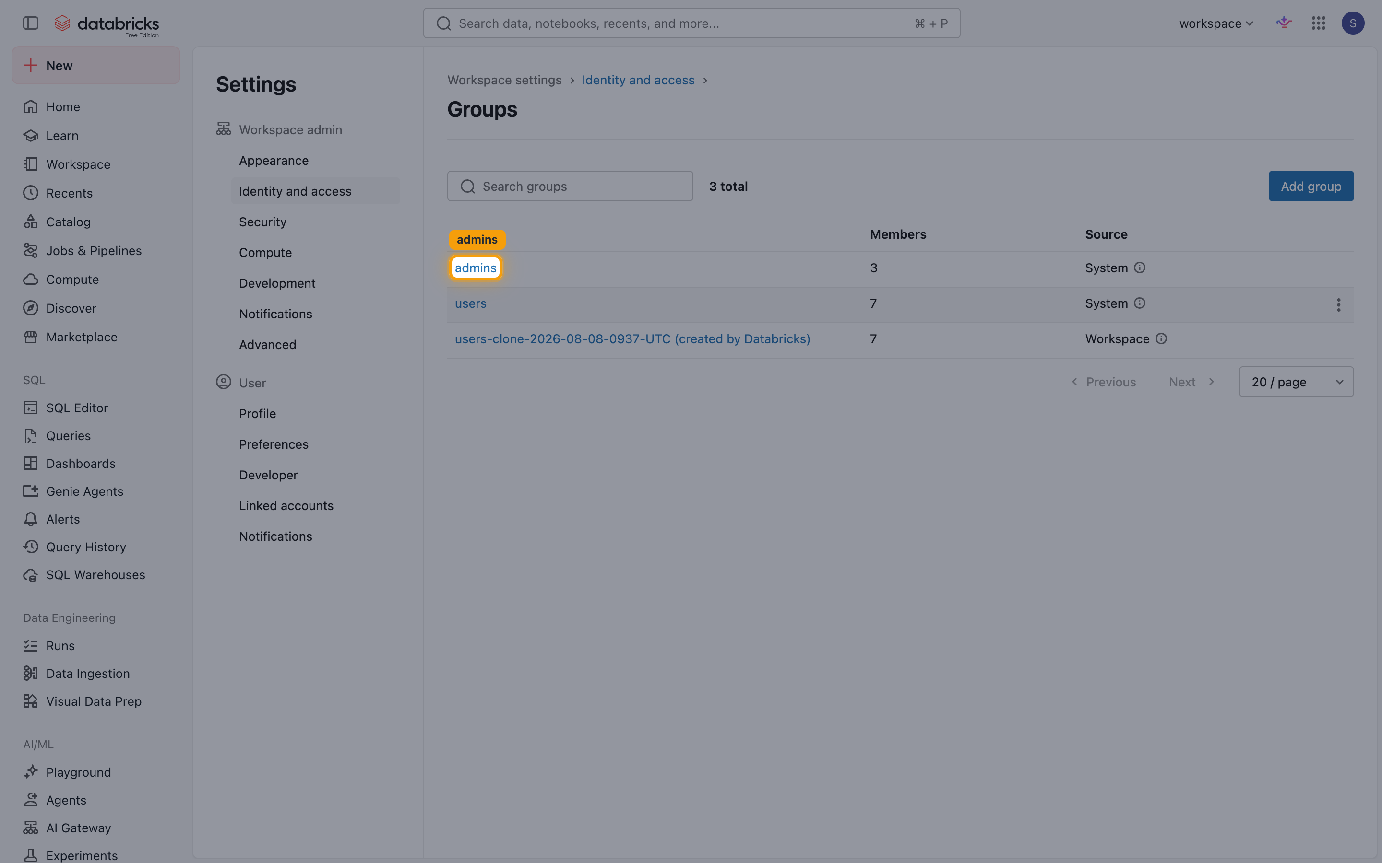Click Identity and access breadcrumb link
This screenshot has height=863, width=1382.
pyautogui.click(x=638, y=80)
